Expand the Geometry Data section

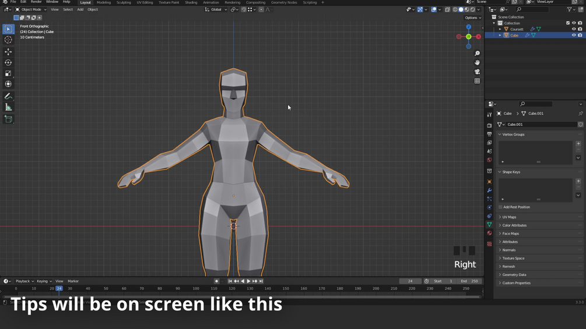tap(514, 275)
